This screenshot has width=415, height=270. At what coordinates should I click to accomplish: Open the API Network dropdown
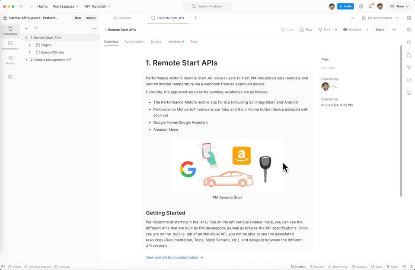click(97, 6)
